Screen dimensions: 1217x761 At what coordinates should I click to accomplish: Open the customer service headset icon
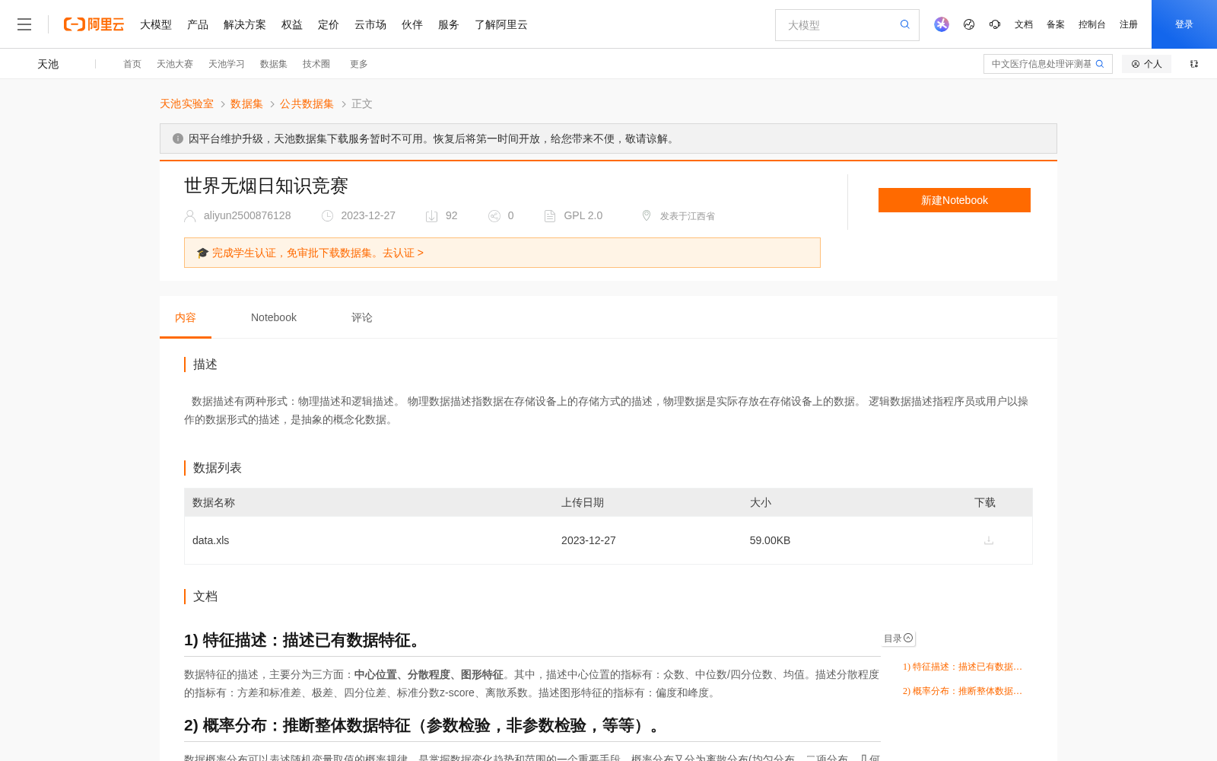(995, 24)
